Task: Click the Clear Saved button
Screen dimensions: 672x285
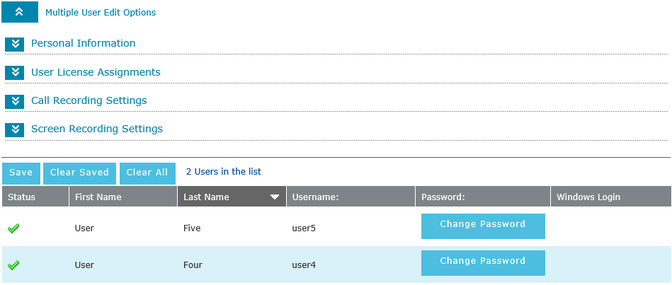Action: click(79, 173)
